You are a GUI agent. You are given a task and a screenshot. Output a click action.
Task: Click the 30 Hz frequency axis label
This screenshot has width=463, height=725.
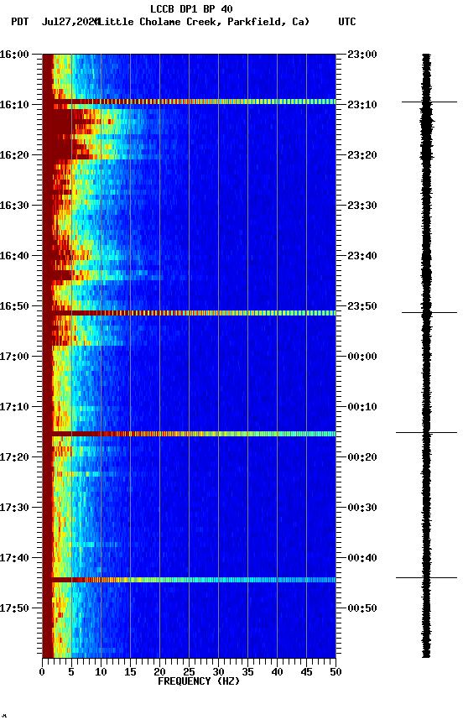pyautogui.click(x=218, y=672)
